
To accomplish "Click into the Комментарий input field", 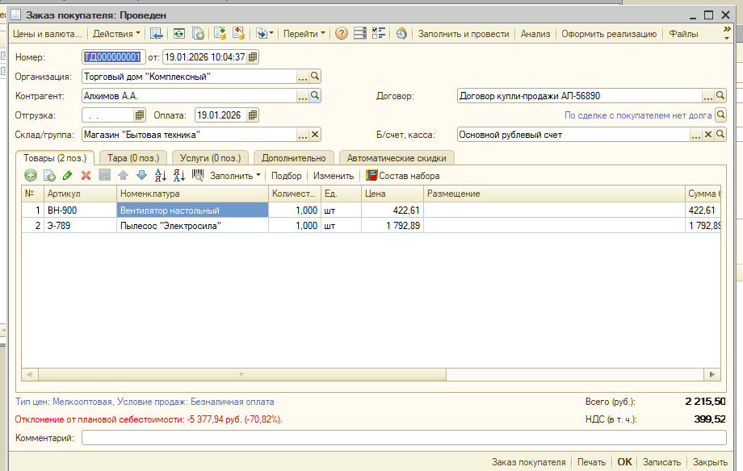I will pyautogui.click(x=403, y=438).
